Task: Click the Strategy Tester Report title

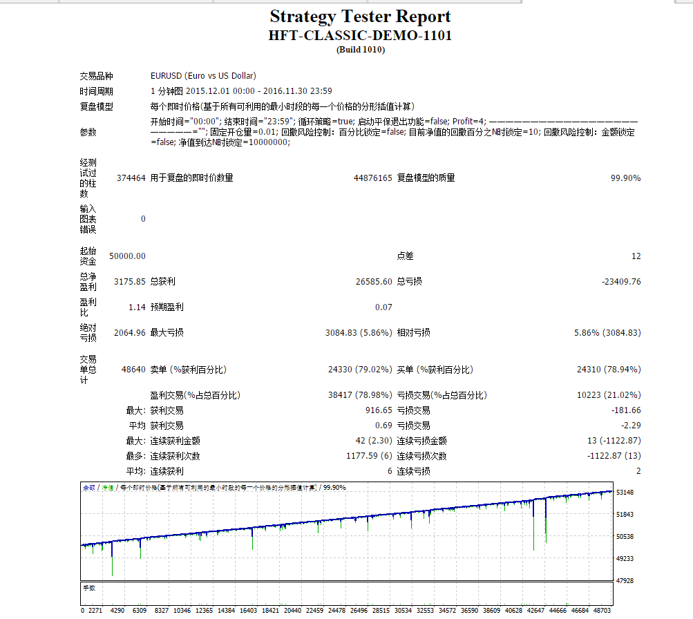Action: 360,17
